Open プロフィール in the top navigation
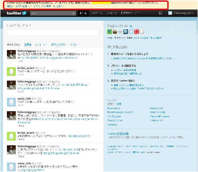The width and height of the screenshot is (198, 172). tap(97, 13)
